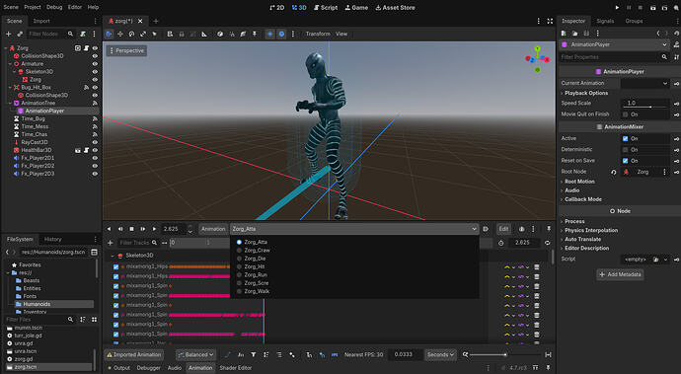681x374 pixels.
Task: Click the add new node plus icon
Action: (8, 34)
